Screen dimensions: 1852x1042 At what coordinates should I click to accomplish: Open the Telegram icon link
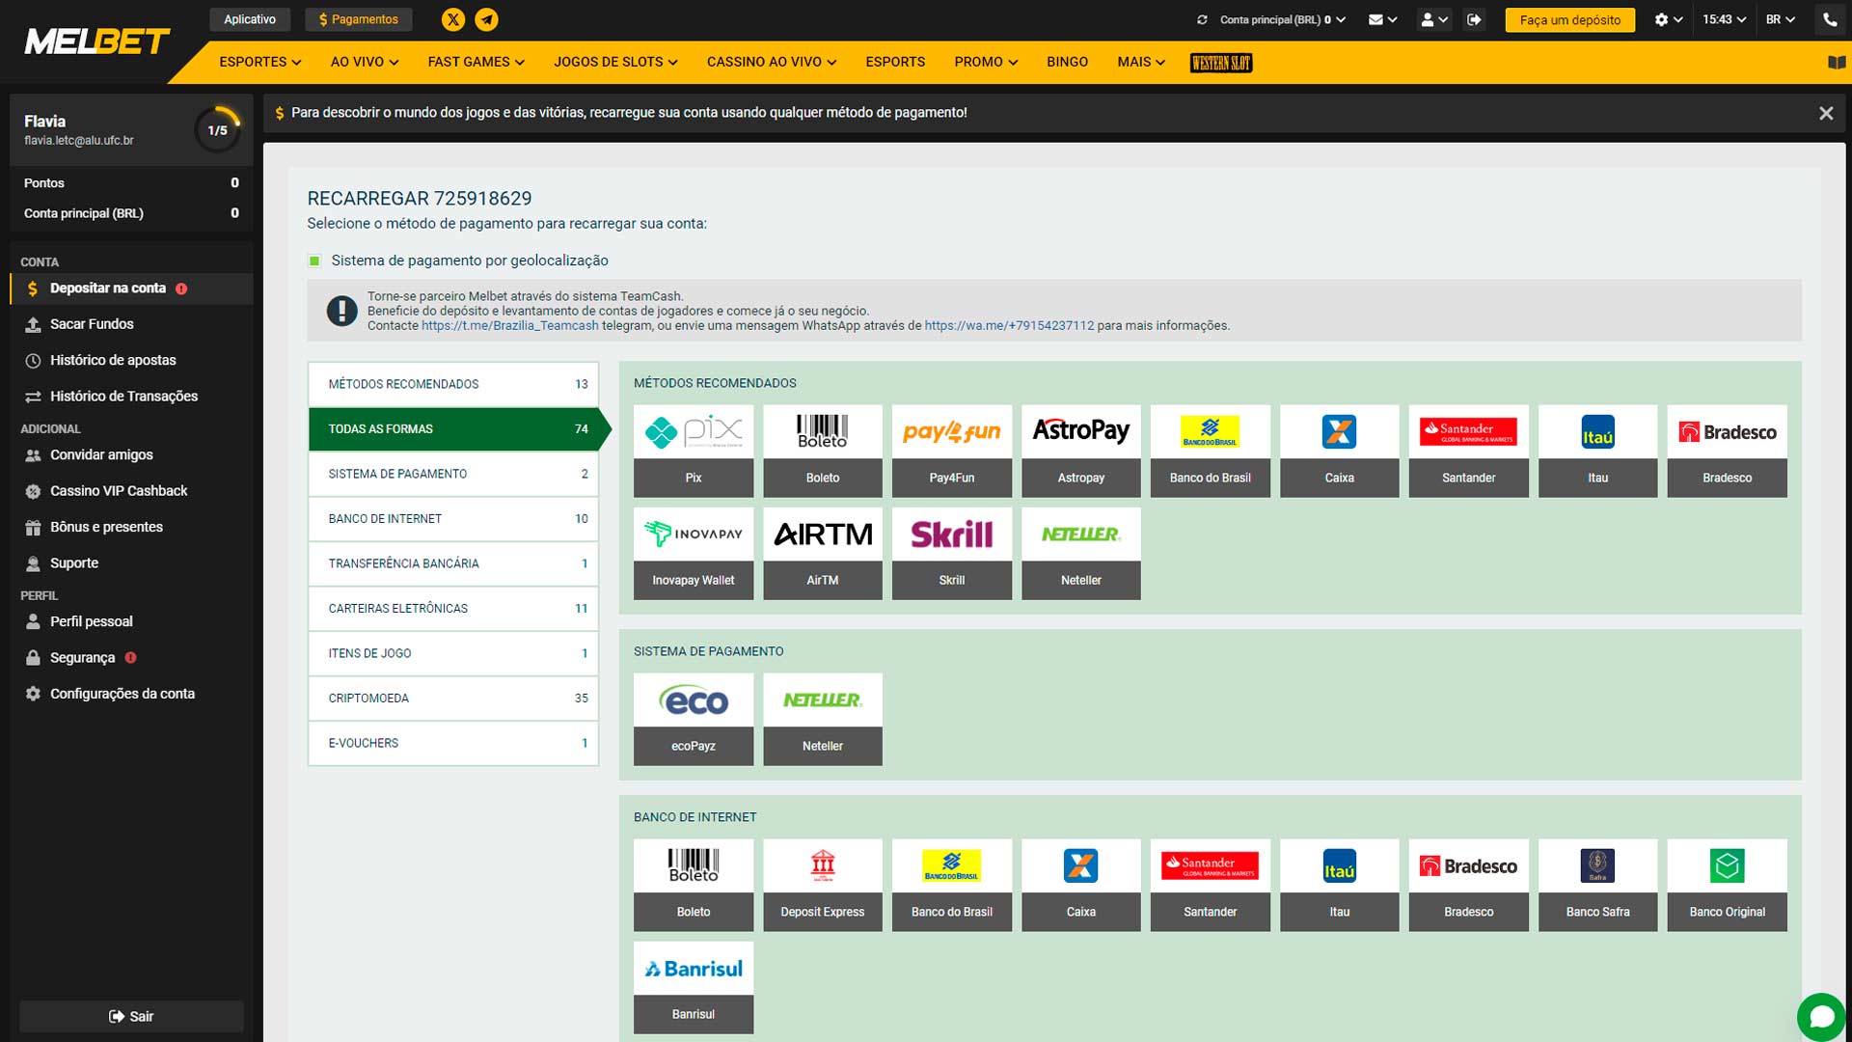[x=487, y=19]
